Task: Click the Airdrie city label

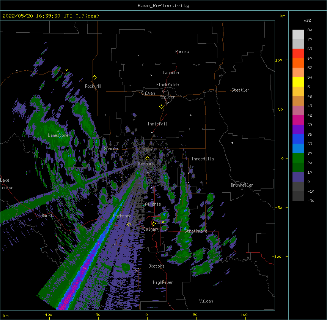Action: tap(153, 204)
